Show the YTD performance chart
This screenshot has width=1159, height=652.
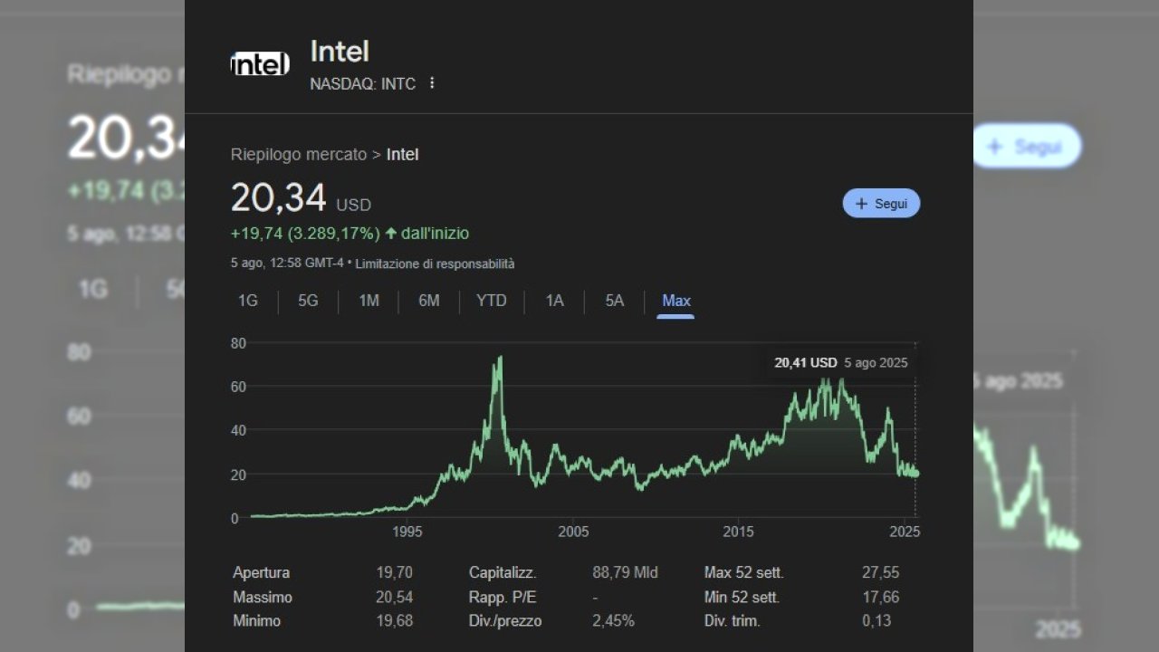(491, 301)
